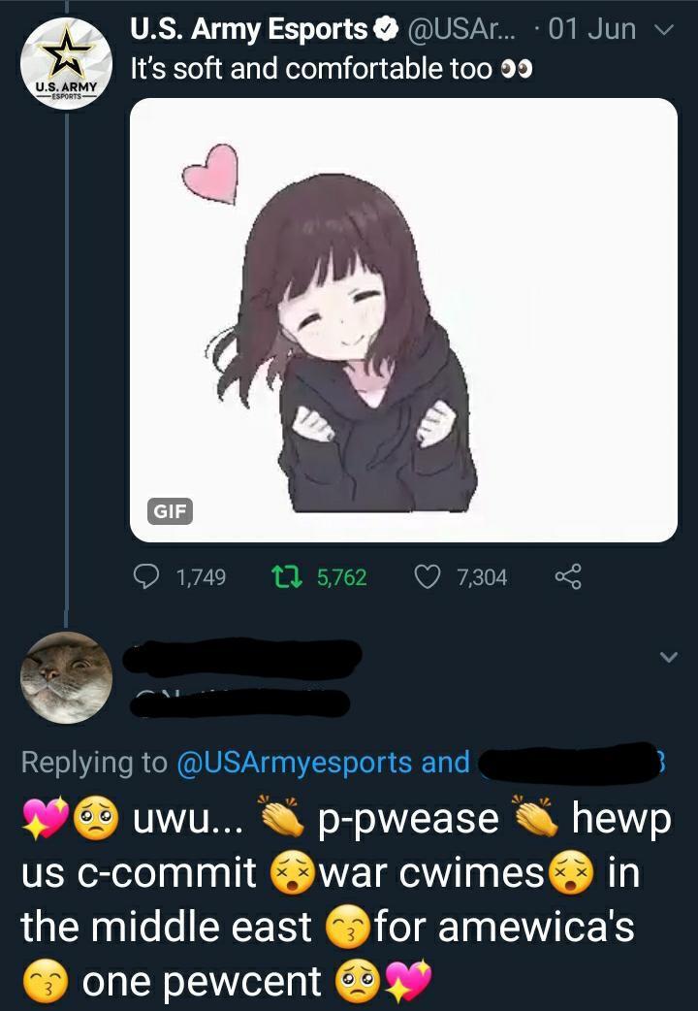The width and height of the screenshot is (698, 1011).
Task: Click the GIF badge on the image
Action: 170,511
